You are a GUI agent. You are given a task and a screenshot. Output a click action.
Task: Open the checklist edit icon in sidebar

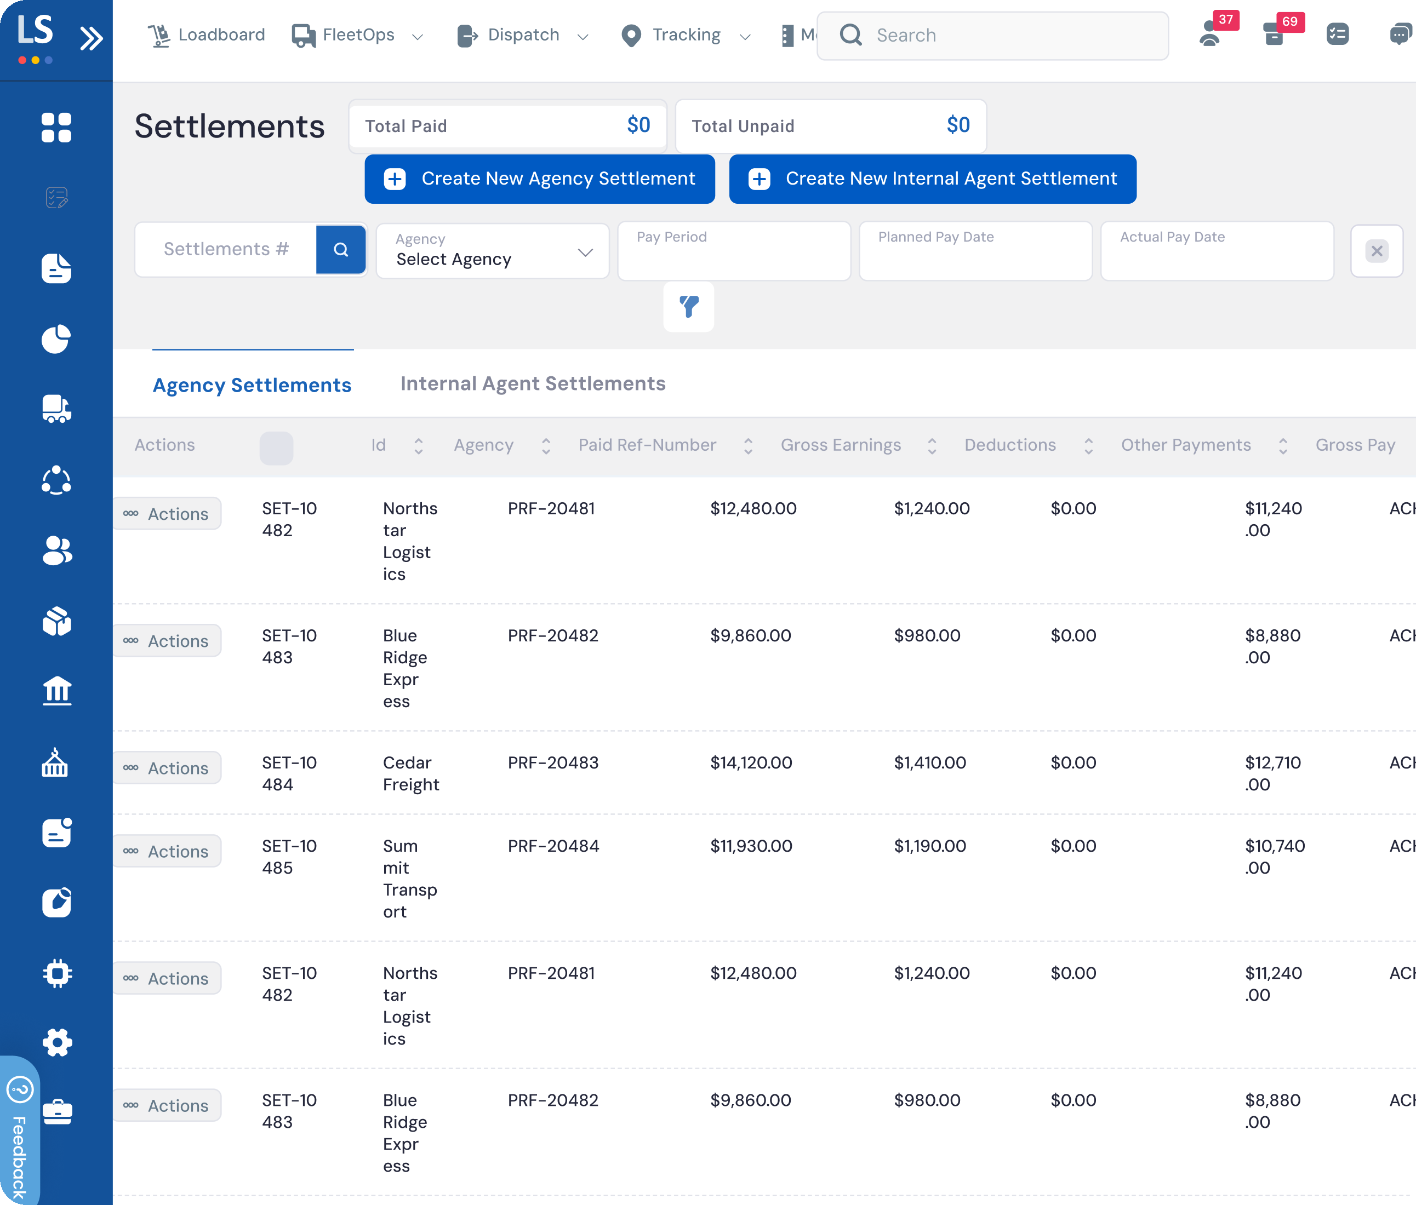tap(56, 198)
